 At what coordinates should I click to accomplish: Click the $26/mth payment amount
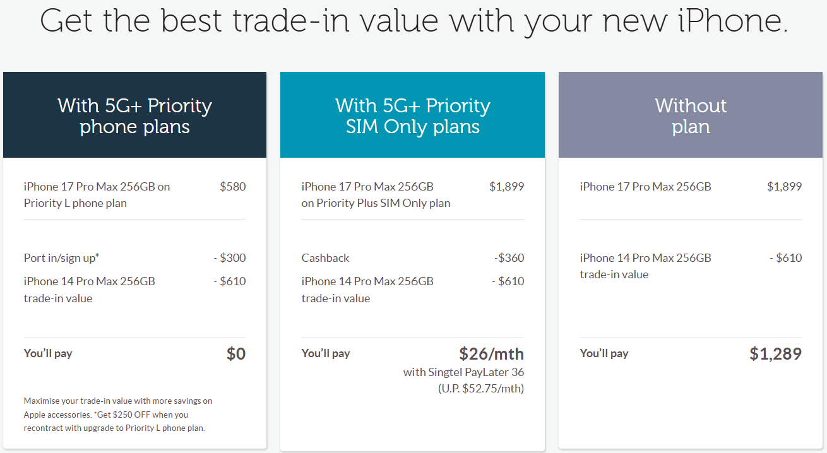(491, 353)
